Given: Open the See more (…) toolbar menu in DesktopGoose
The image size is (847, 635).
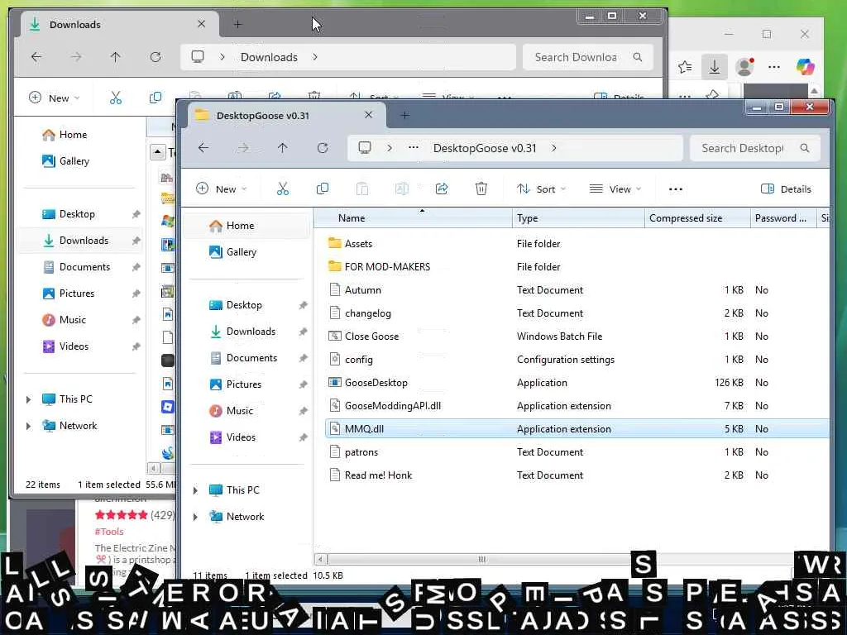Looking at the screenshot, I should (x=675, y=189).
